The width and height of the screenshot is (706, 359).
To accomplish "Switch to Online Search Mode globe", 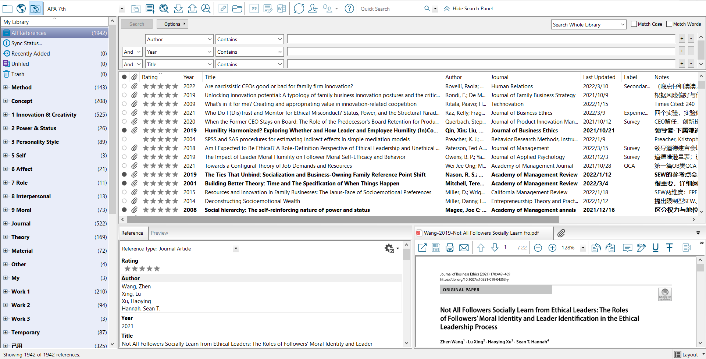I will click(x=21, y=8).
